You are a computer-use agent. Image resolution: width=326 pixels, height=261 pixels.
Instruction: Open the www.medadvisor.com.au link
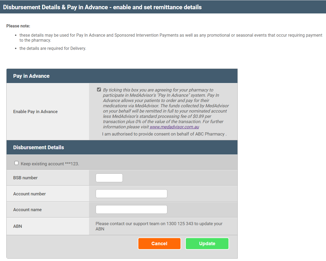pos(174,127)
